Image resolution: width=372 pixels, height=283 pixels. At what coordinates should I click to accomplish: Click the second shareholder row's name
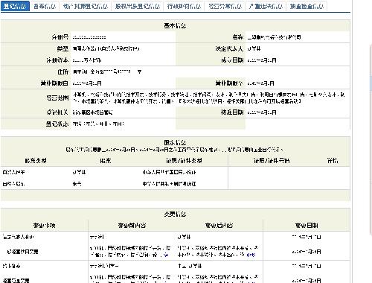tap(77, 184)
